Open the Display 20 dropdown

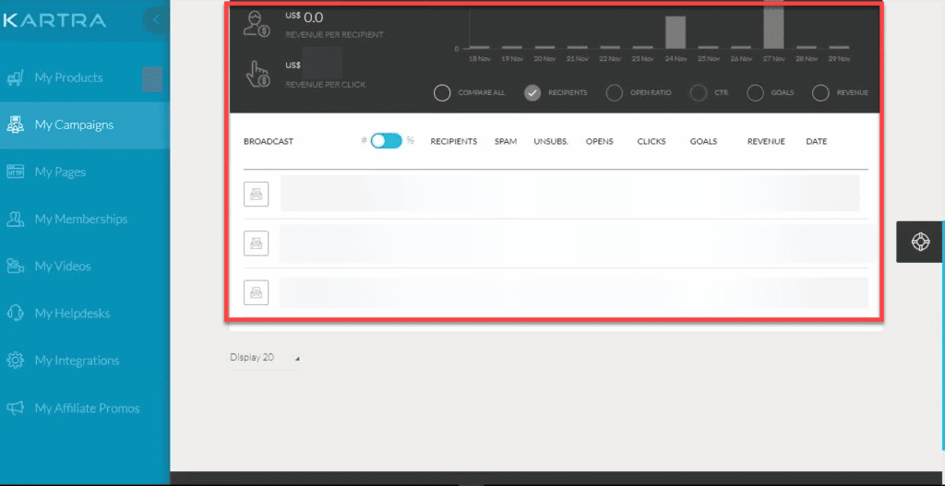point(264,358)
